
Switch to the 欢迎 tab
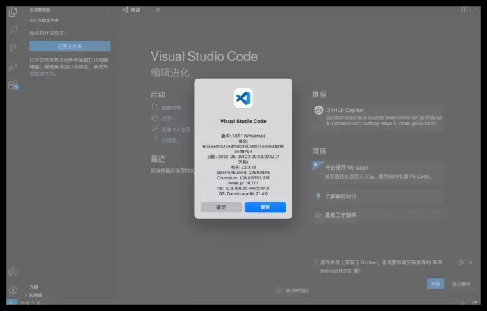click(x=135, y=10)
